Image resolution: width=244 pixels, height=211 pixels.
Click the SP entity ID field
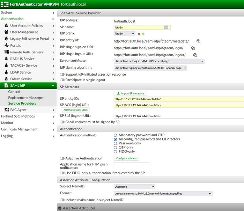pos(179,99)
